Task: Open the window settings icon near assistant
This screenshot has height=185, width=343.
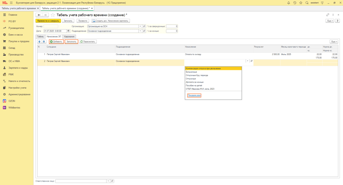Action: click(322, 3)
